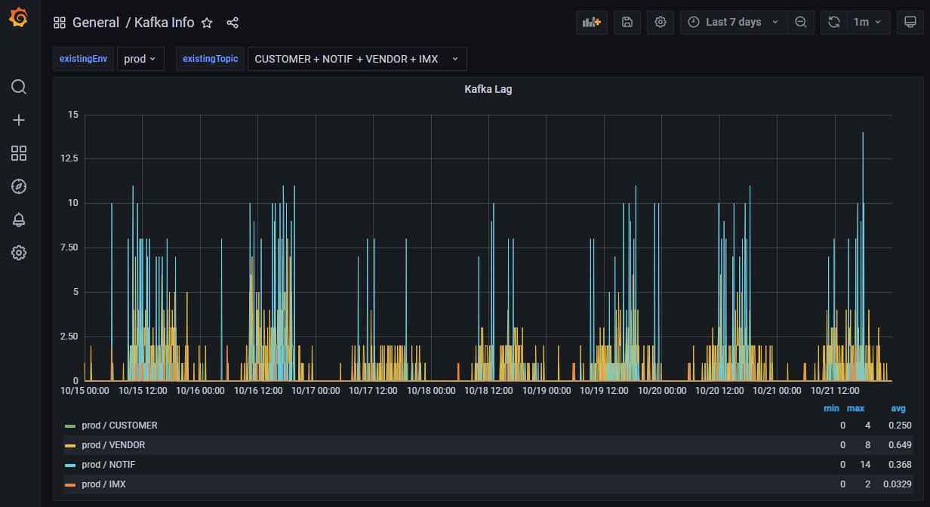Screen dimensions: 930x507
Task: Sort legend by max column header
Action: [x=855, y=408]
